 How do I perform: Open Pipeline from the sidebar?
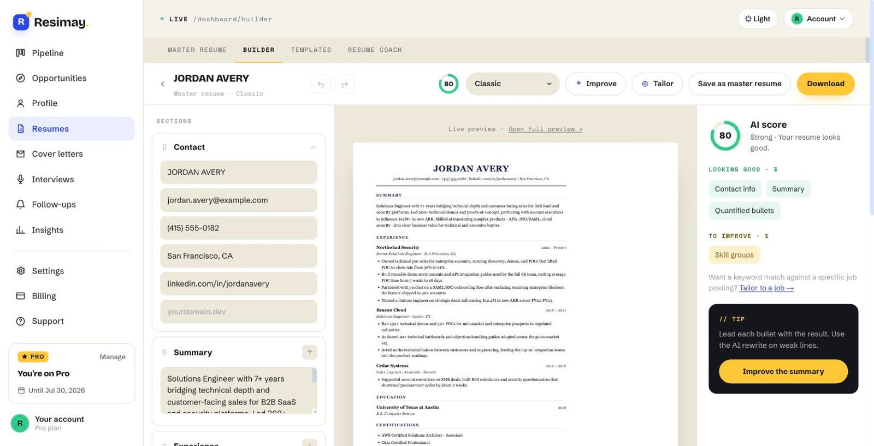pyautogui.click(x=72, y=53)
